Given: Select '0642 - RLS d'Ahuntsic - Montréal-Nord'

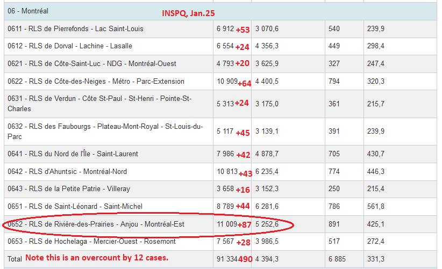Looking at the screenshot, I should click(x=67, y=172).
